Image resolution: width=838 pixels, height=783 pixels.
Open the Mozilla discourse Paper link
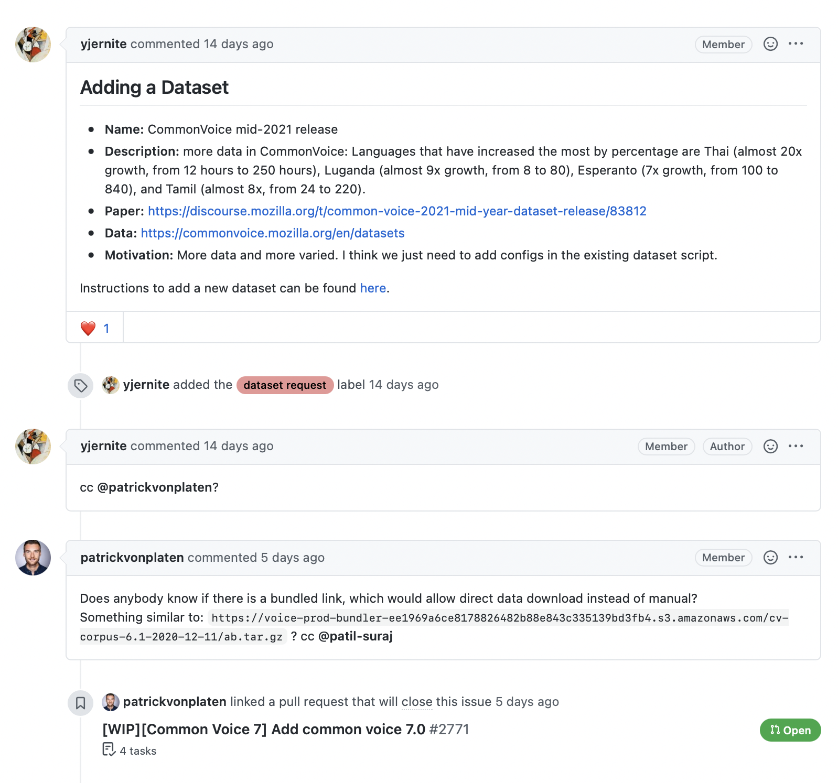[x=397, y=211]
